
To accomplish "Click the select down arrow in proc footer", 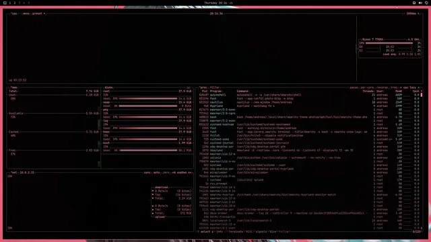I will point(213,231).
